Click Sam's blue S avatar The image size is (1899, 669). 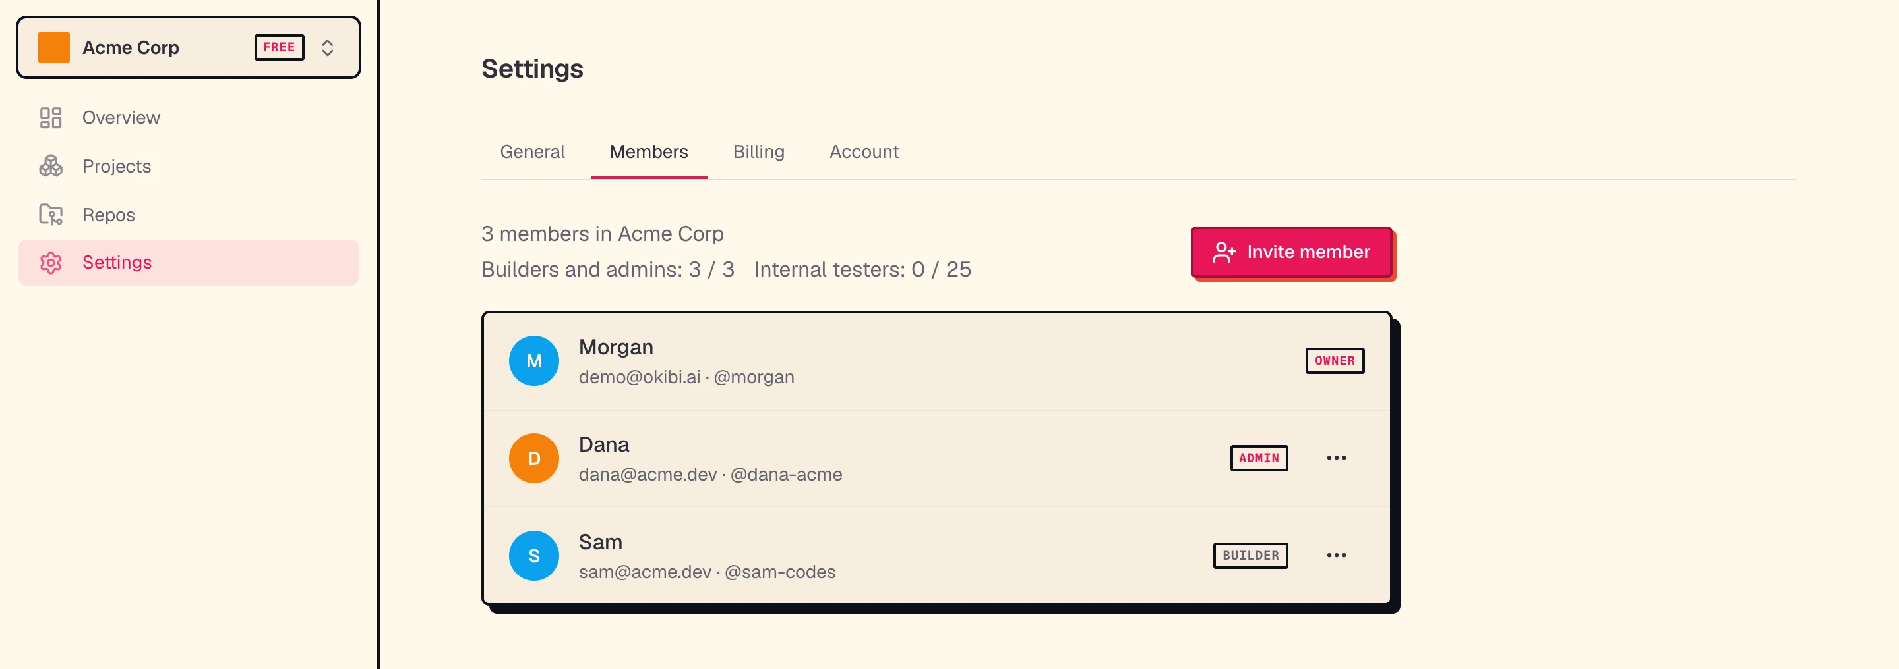[x=533, y=556]
